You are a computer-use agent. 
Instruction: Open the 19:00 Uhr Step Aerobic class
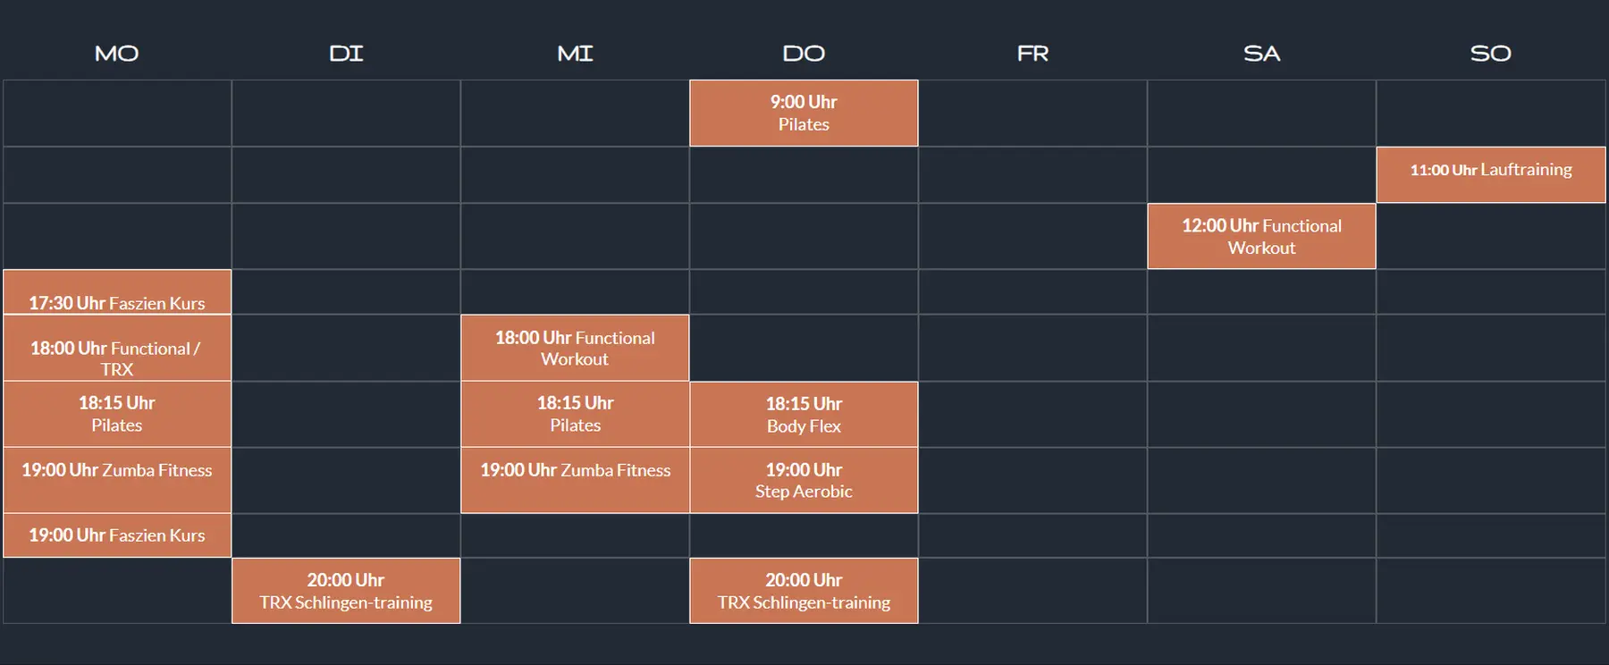pos(804,480)
